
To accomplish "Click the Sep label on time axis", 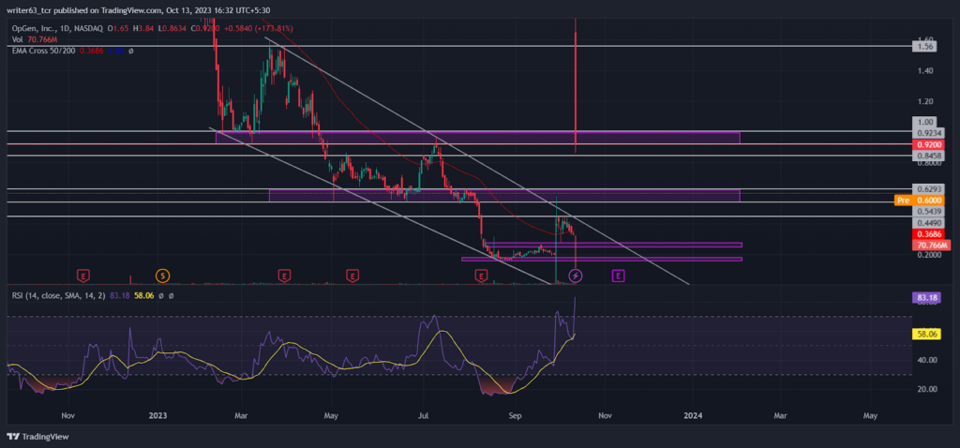I will point(515,415).
